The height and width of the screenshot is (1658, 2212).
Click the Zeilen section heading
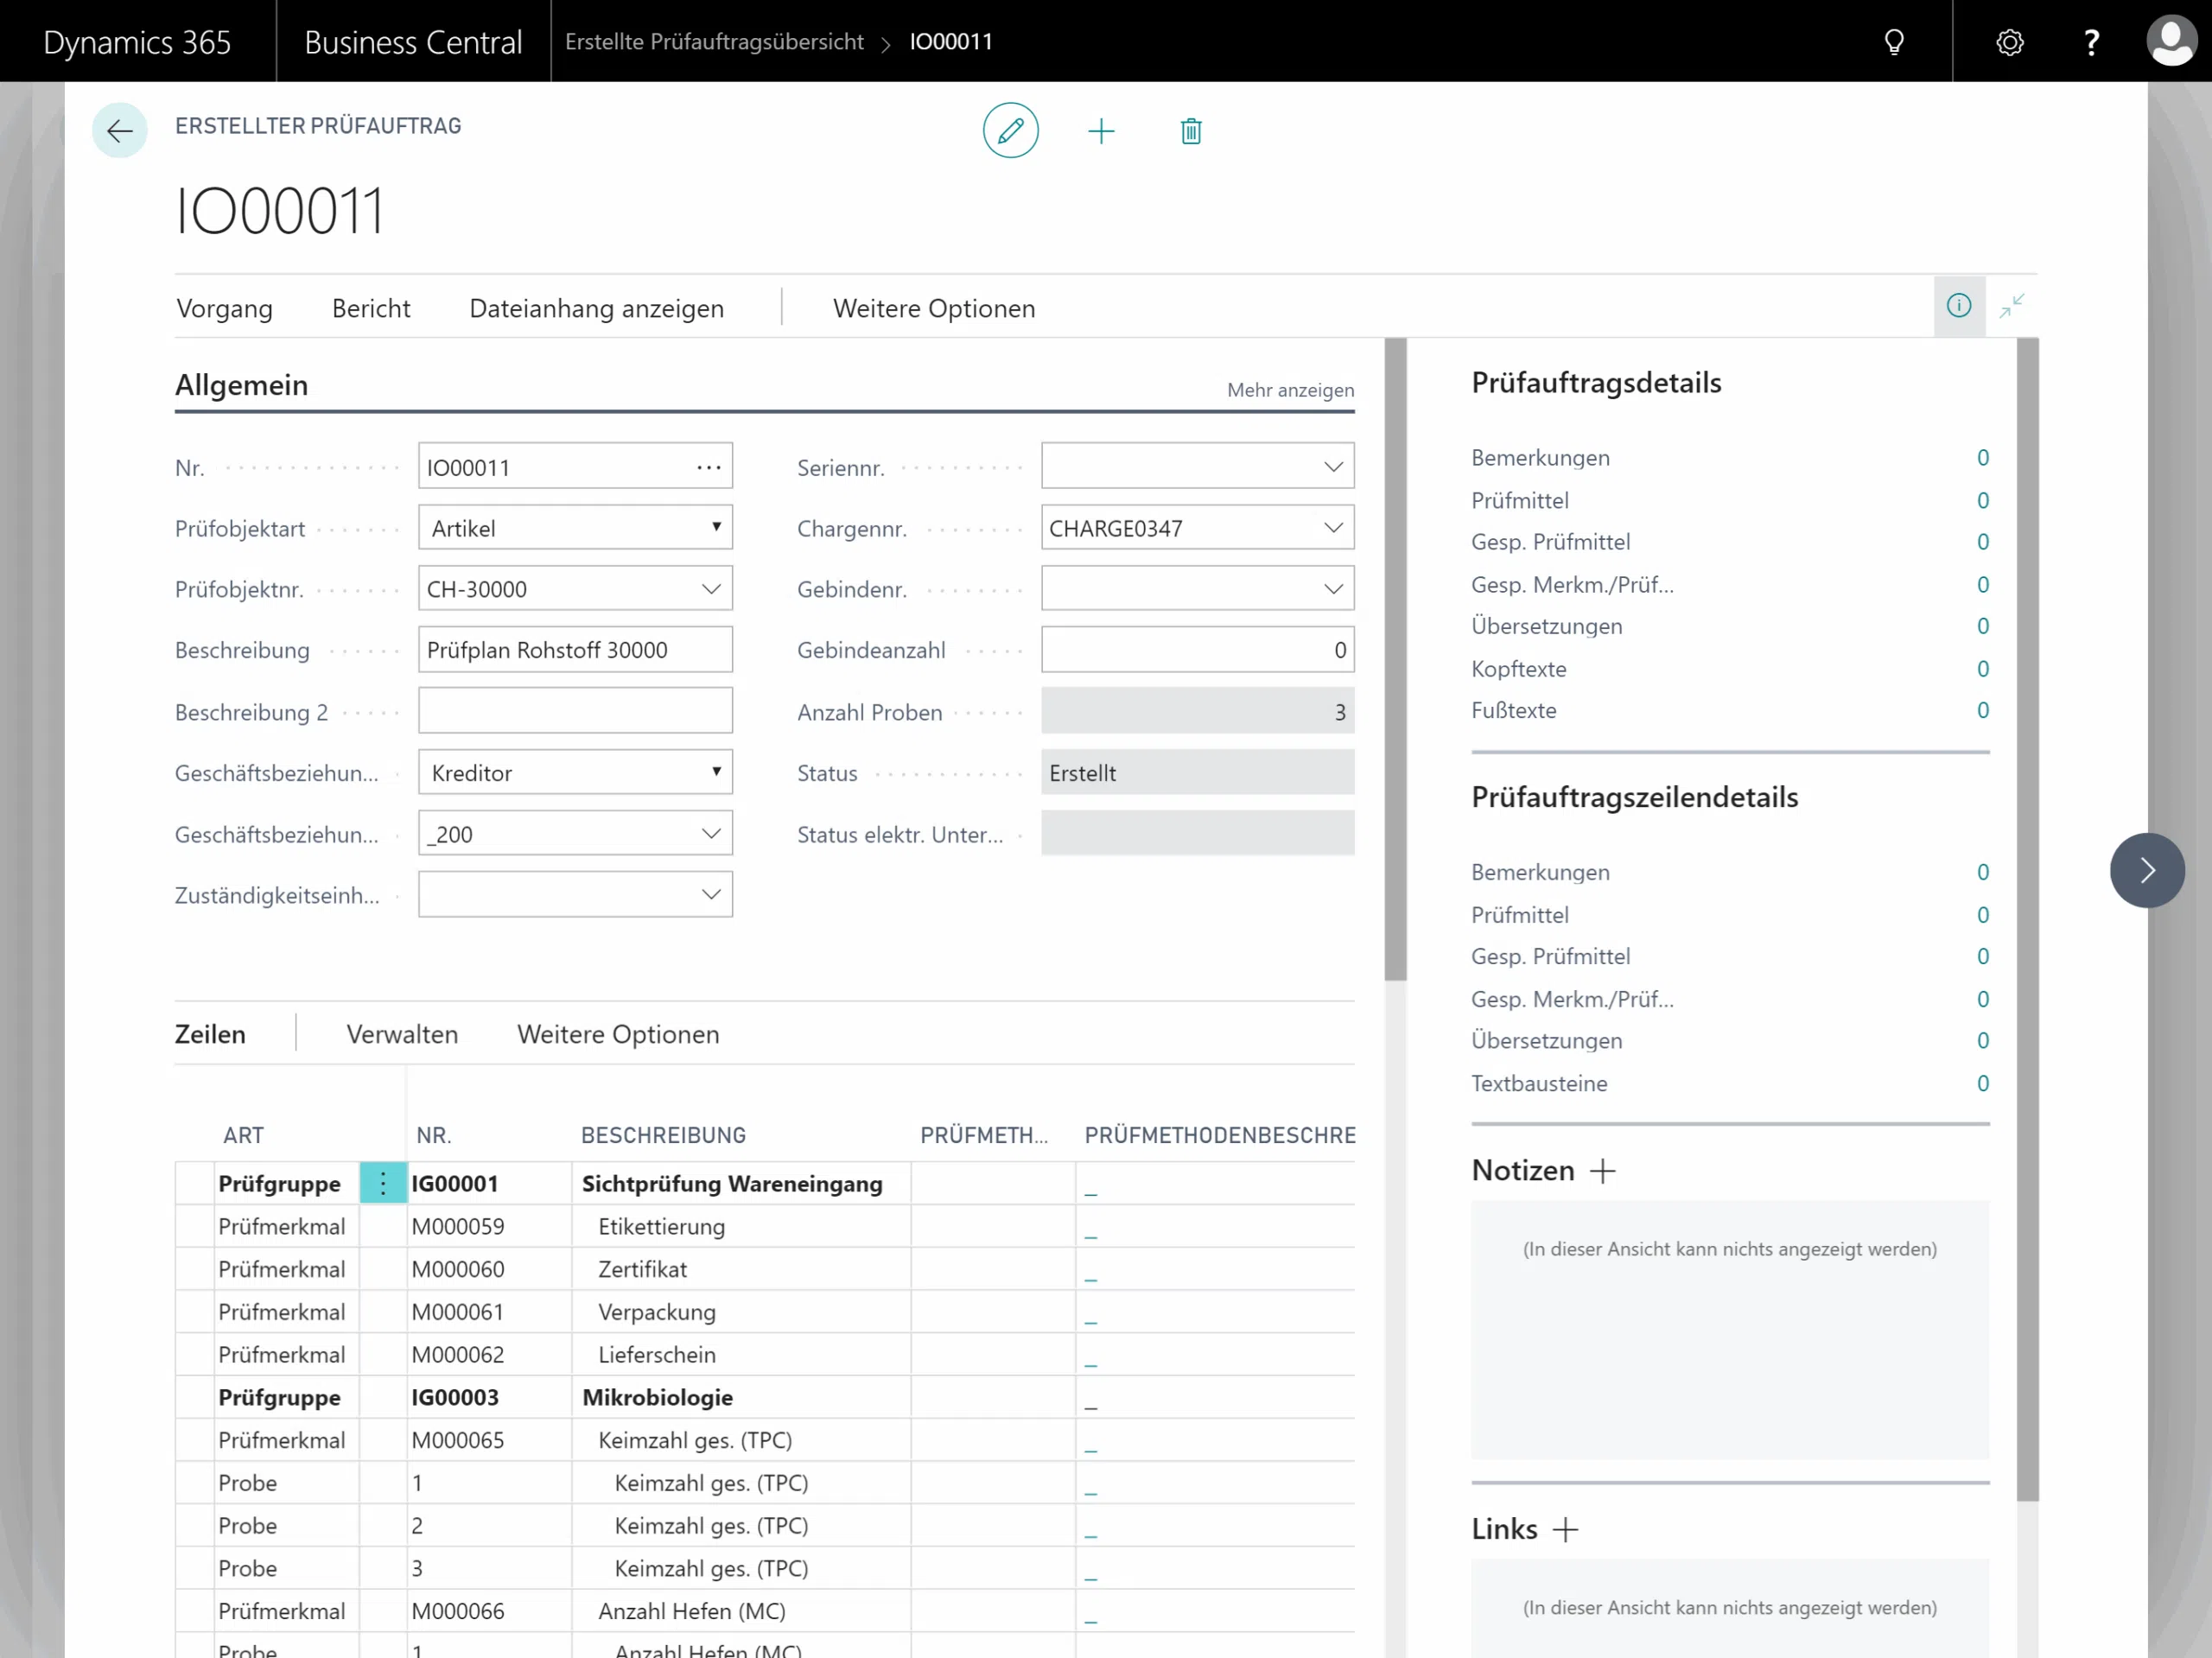210,1034
